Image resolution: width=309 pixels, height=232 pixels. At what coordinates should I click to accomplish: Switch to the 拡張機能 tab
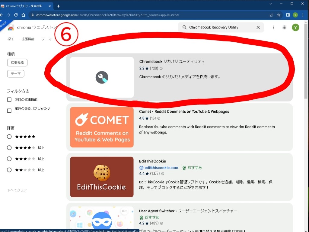click(28, 39)
